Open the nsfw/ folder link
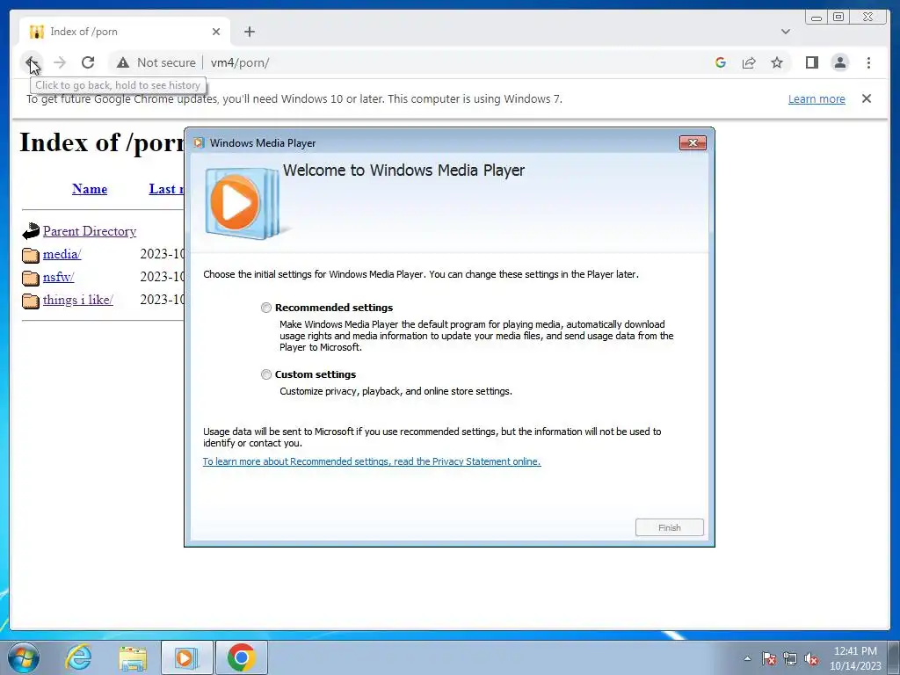Viewport: 900px width, 675px height. 59,277
